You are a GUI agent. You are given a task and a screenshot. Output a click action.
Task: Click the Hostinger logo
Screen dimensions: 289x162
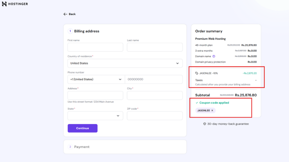point(15,4)
